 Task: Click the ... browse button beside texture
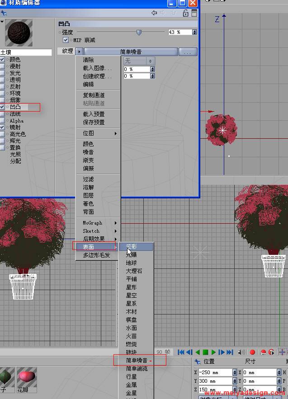[x=188, y=52]
